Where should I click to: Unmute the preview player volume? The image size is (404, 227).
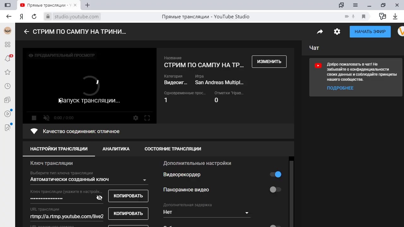[x=46, y=118]
